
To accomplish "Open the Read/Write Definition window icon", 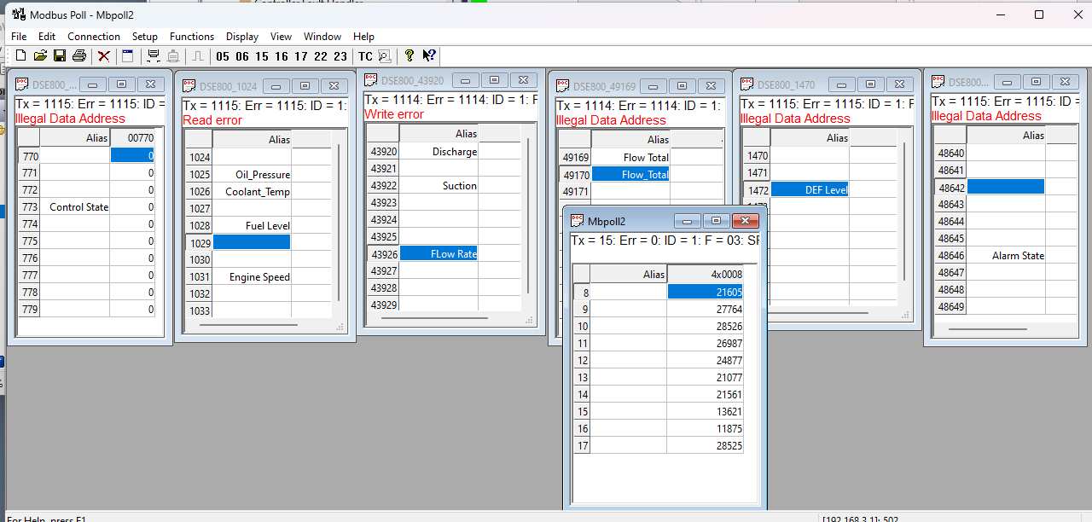I will pyautogui.click(x=128, y=56).
